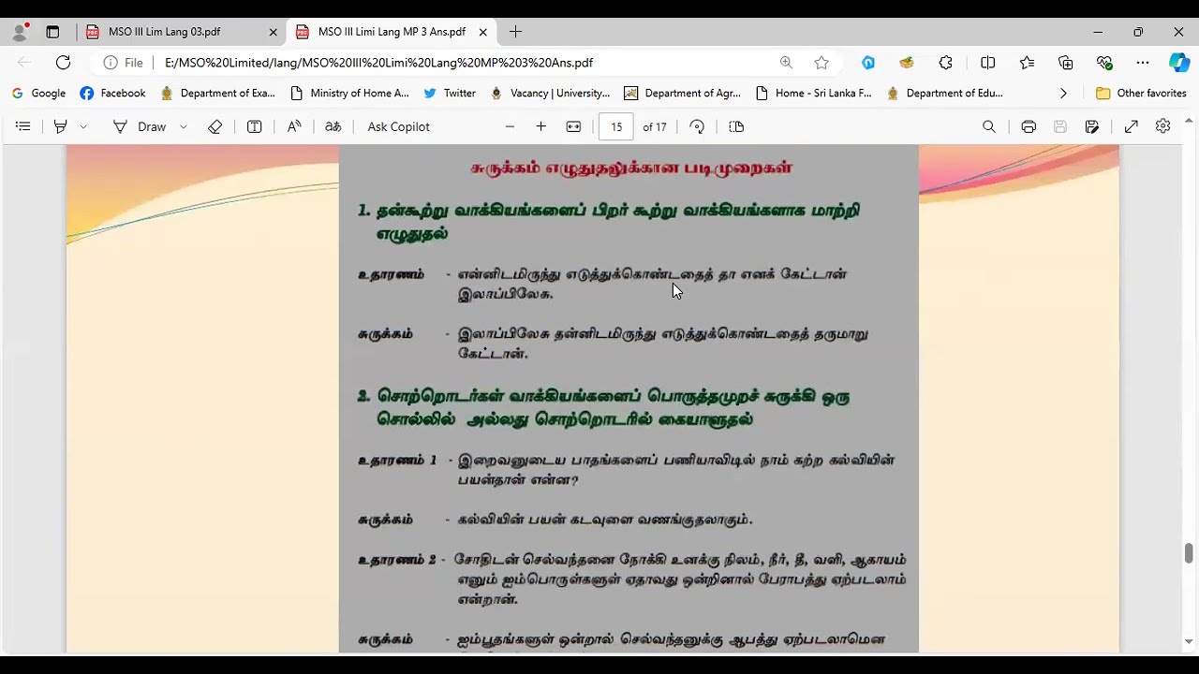Click scrollbar up arrow
The width and height of the screenshot is (1199, 674).
(x=1189, y=121)
